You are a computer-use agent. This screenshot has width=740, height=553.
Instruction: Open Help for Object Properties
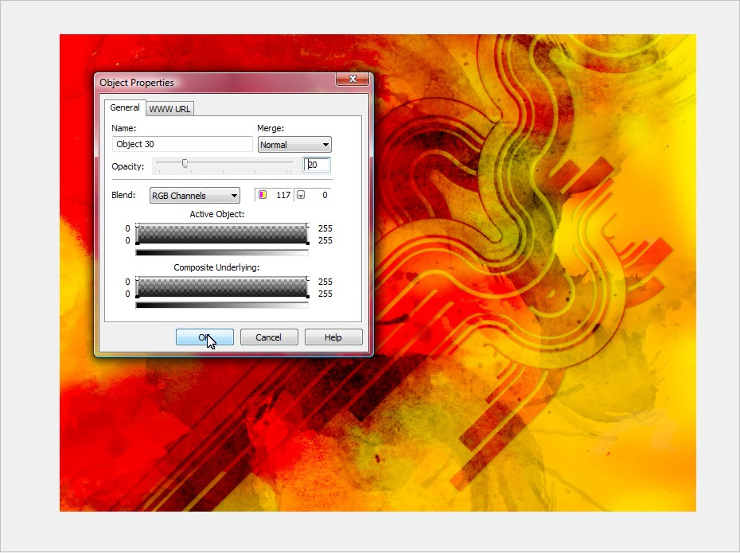333,337
